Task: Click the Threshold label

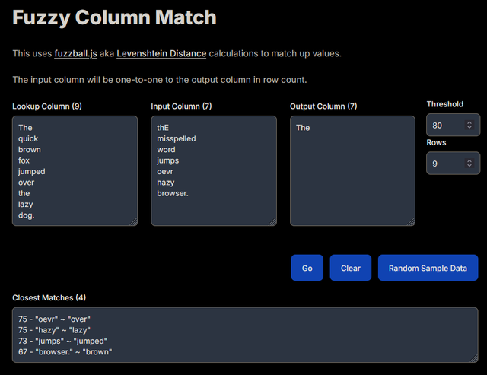Action: tap(444, 104)
